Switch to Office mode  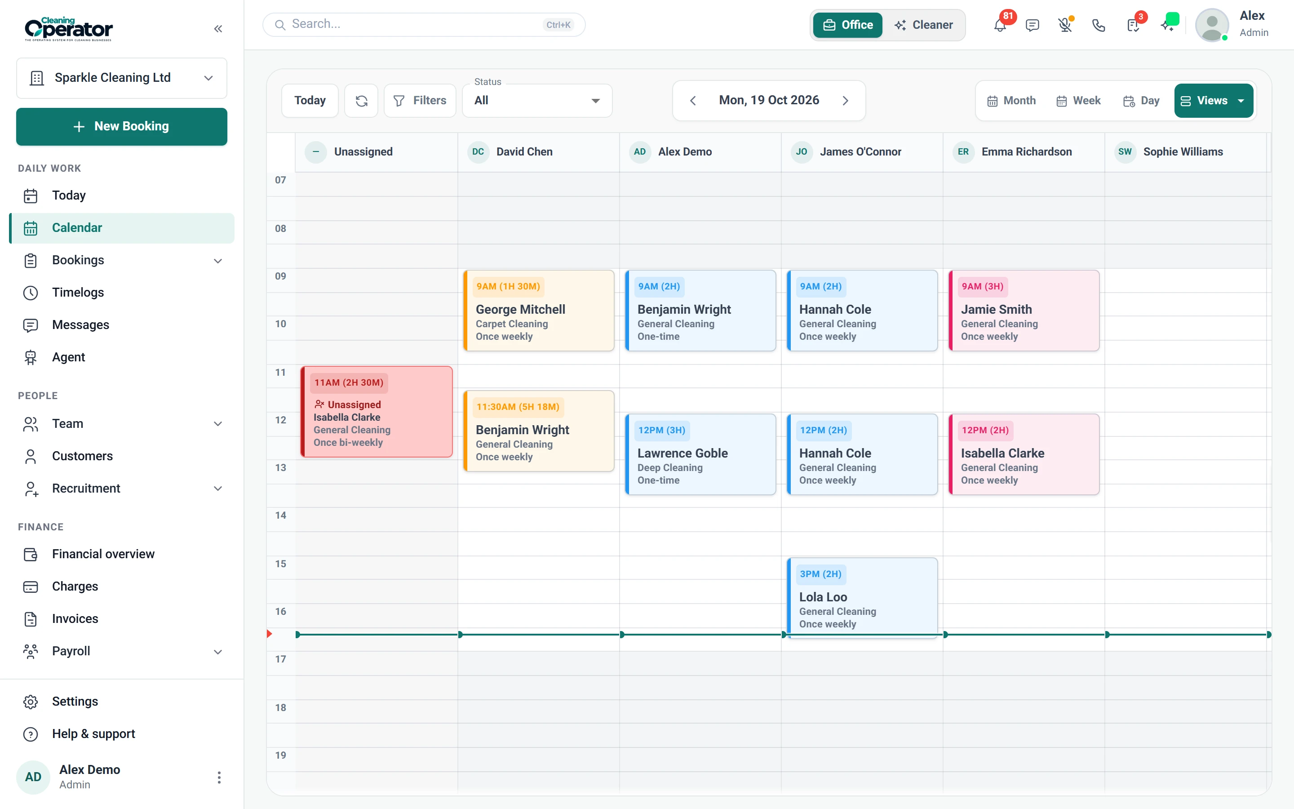(x=848, y=25)
